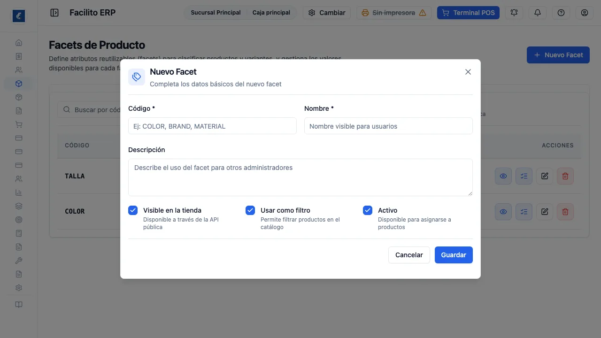This screenshot has width=601, height=338.
Task: Click the eye icon in the COLOR row
Action: pyautogui.click(x=503, y=212)
